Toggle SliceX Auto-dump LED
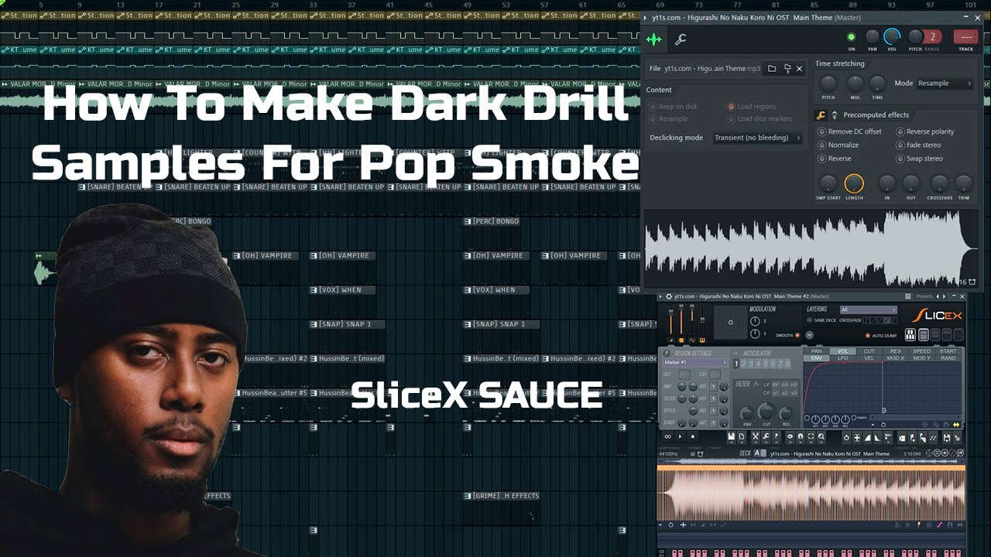 868,336
